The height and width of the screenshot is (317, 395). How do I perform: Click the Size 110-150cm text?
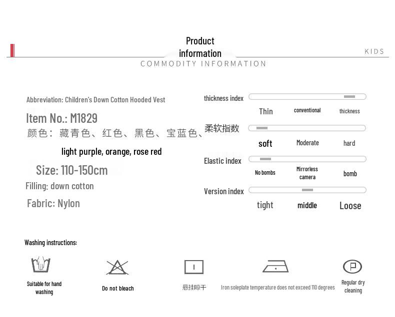click(71, 170)
